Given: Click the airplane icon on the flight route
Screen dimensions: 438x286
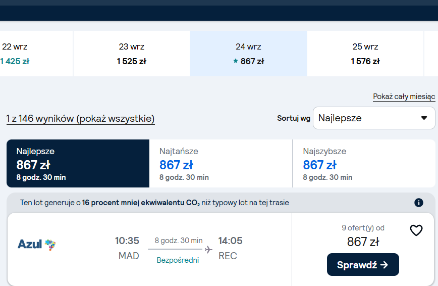Looking at the screenshot, I should click(x=208, y=249).
